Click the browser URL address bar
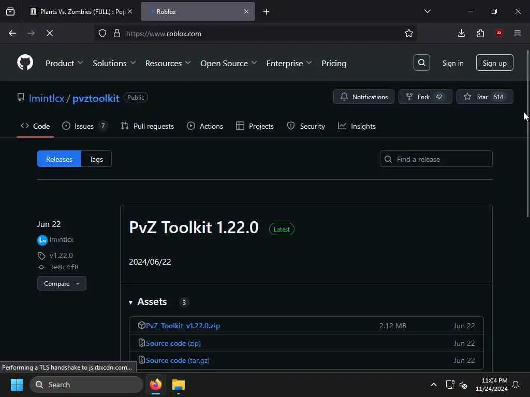This screenshot has width=530, height=397. pos(255,34)
